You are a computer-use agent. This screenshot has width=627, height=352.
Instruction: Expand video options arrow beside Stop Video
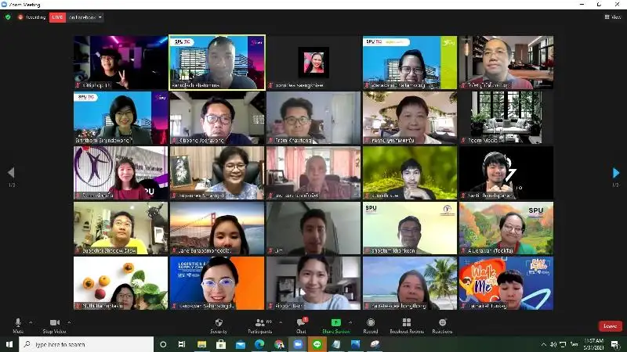(x=69, y=321)
